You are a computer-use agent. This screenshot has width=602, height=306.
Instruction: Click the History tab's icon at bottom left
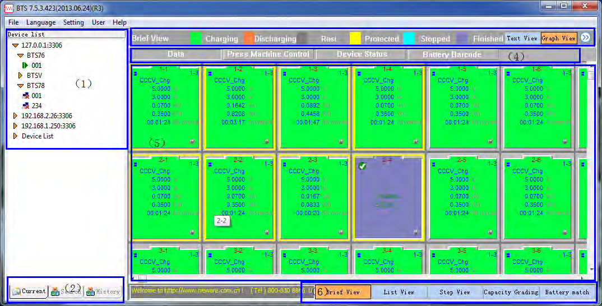pyautogui.click(x=90, y=292)
